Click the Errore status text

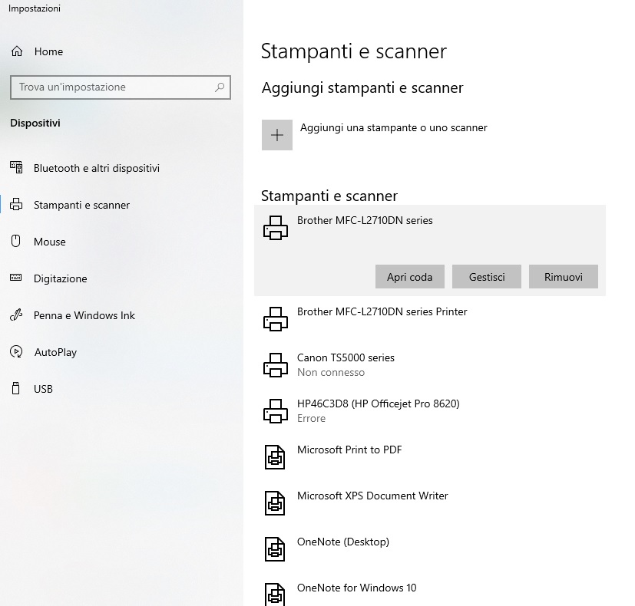pyautogui.click(x=311, y=418)
